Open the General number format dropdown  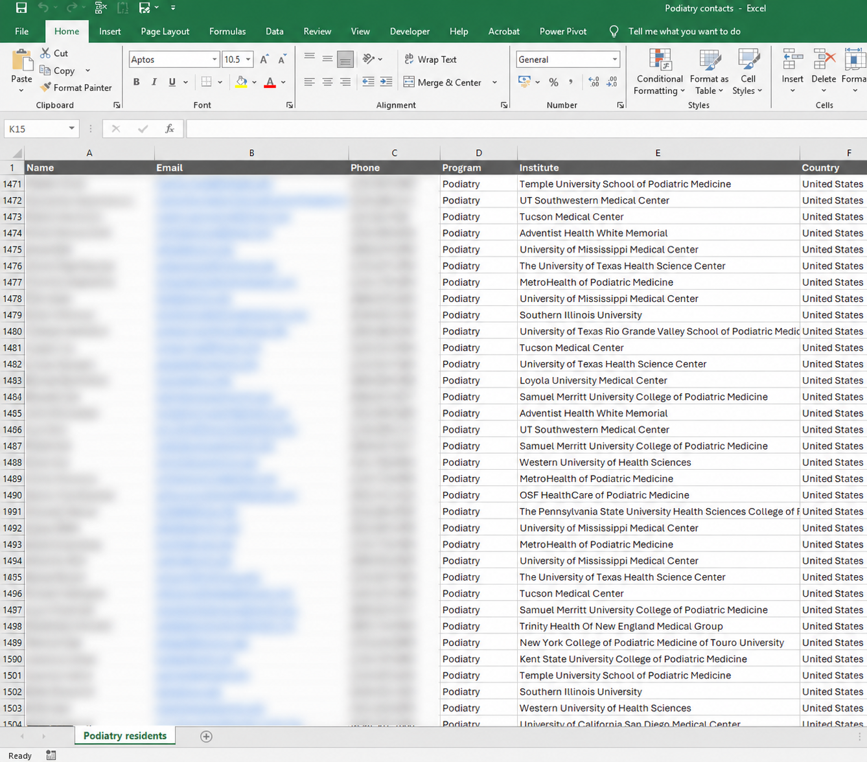pos(614,60)
